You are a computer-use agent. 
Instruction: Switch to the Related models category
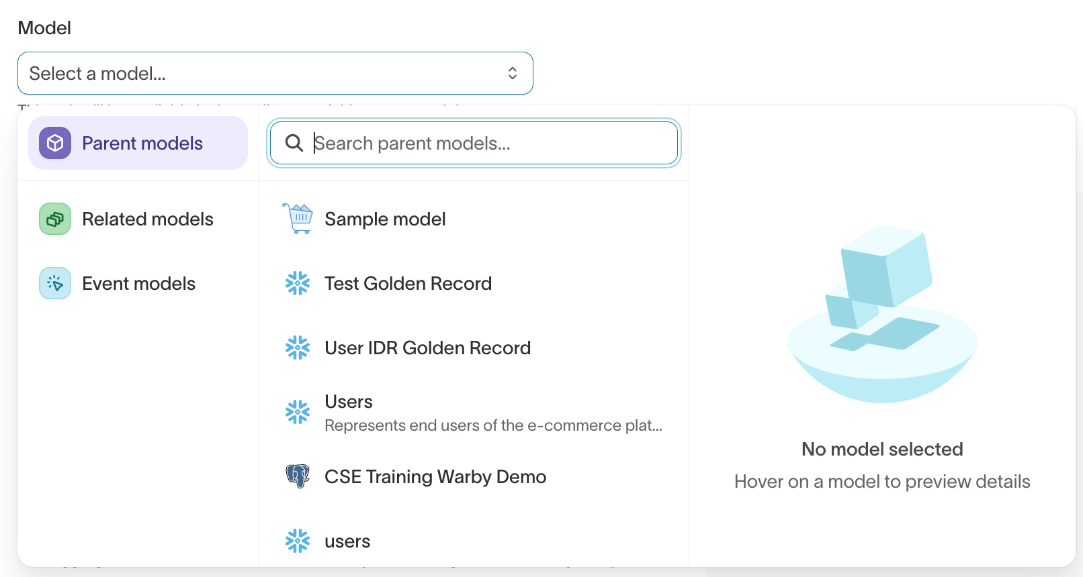click(x=138, y=219)
